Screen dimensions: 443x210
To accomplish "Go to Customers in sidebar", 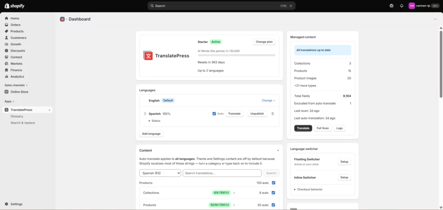I will [18, 38].
